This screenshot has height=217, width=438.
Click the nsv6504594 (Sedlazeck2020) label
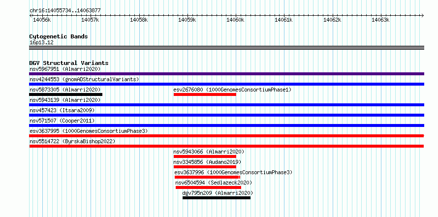click(214, 183)
